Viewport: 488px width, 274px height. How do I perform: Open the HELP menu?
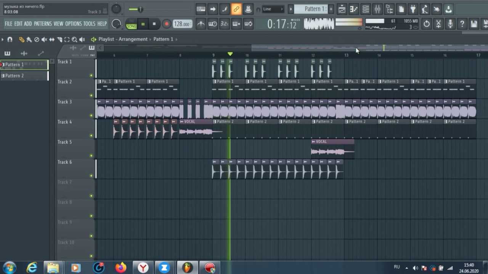pyautogui.click(x=102, y=24)
